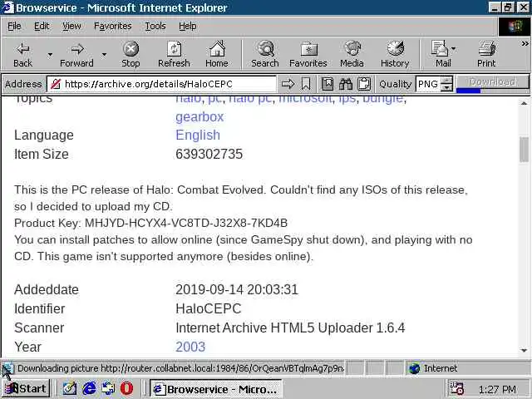Follow the English language link
Viewport: 532px width, 399px height.
198,135
